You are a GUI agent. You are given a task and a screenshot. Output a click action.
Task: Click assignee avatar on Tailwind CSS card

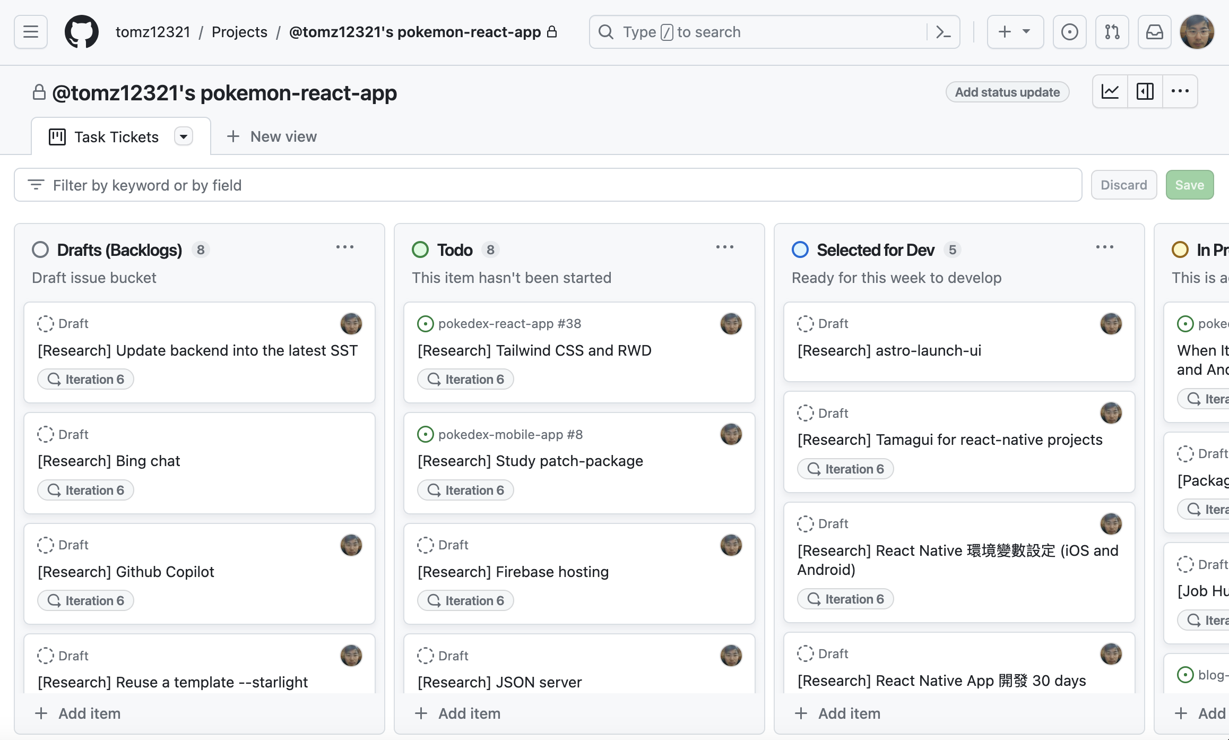pyautogui.click(x=731, y=324)
